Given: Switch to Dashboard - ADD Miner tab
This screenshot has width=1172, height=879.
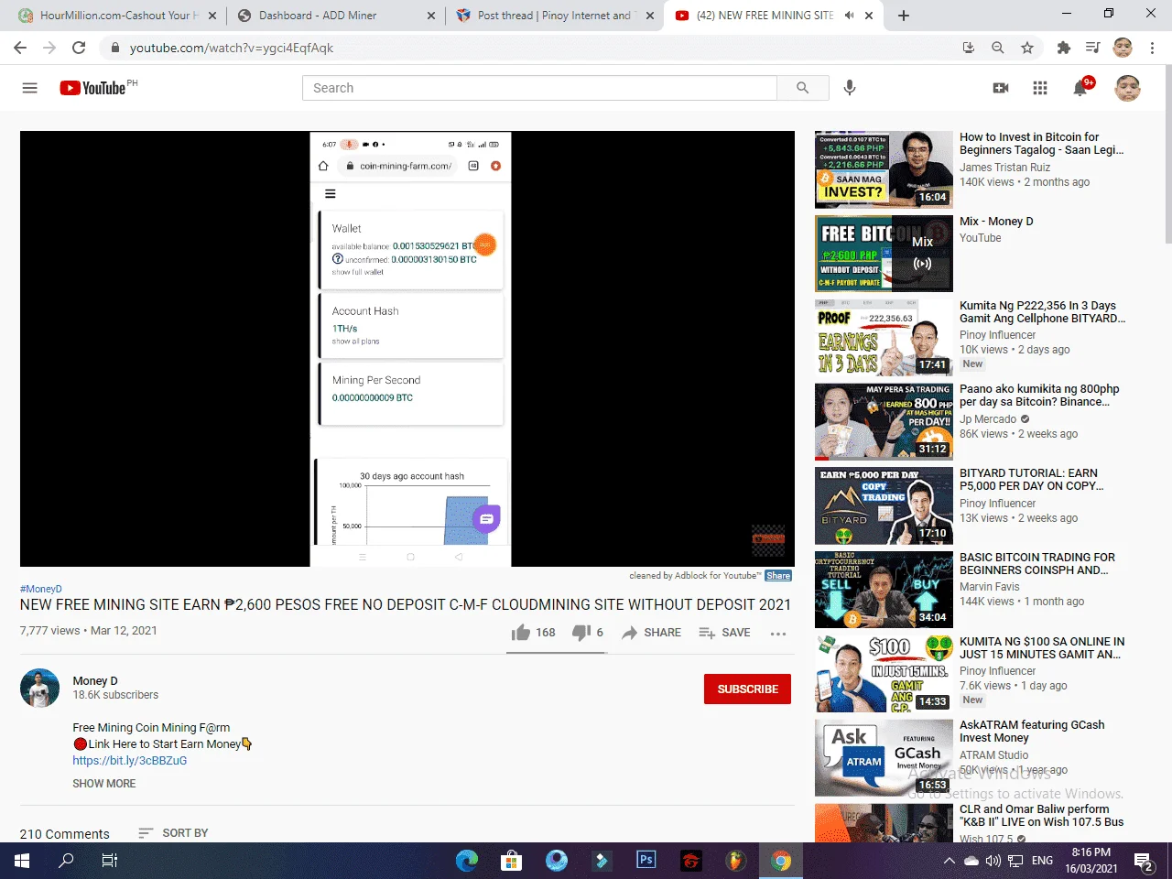Looking at the screenshot, I should coord(336,16).
